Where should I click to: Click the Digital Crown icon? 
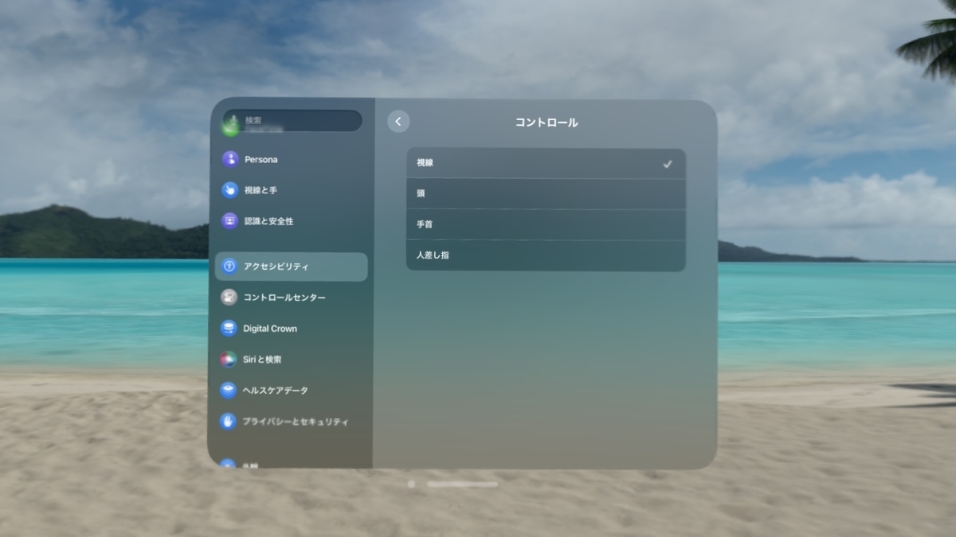229,329
